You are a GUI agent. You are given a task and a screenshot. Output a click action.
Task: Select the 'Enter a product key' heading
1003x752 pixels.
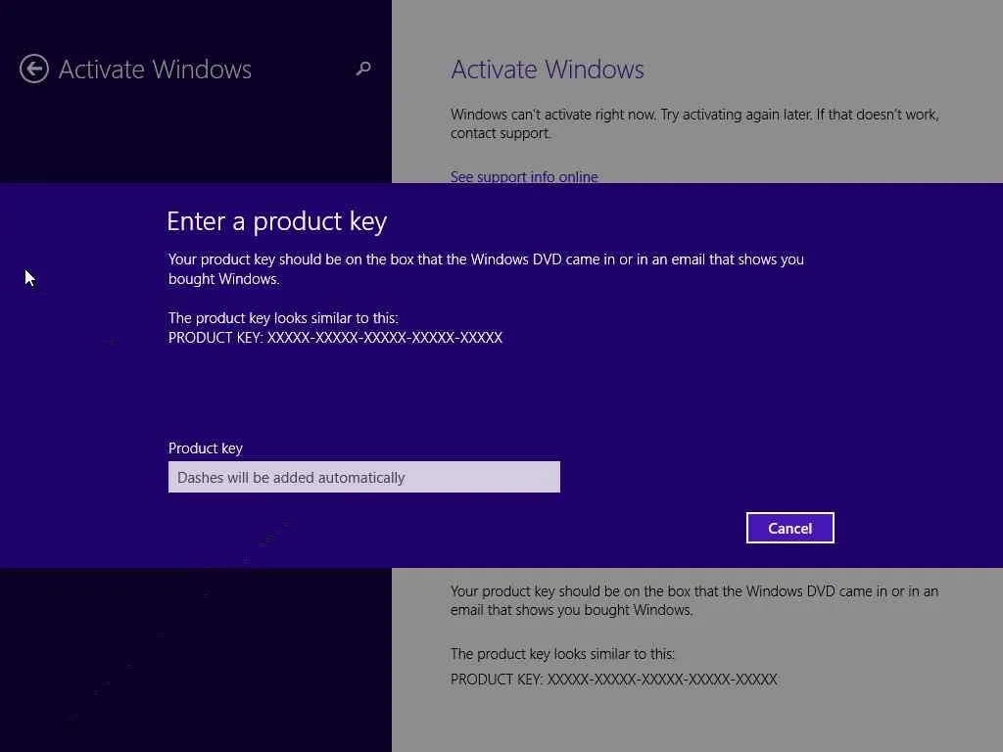276,221
